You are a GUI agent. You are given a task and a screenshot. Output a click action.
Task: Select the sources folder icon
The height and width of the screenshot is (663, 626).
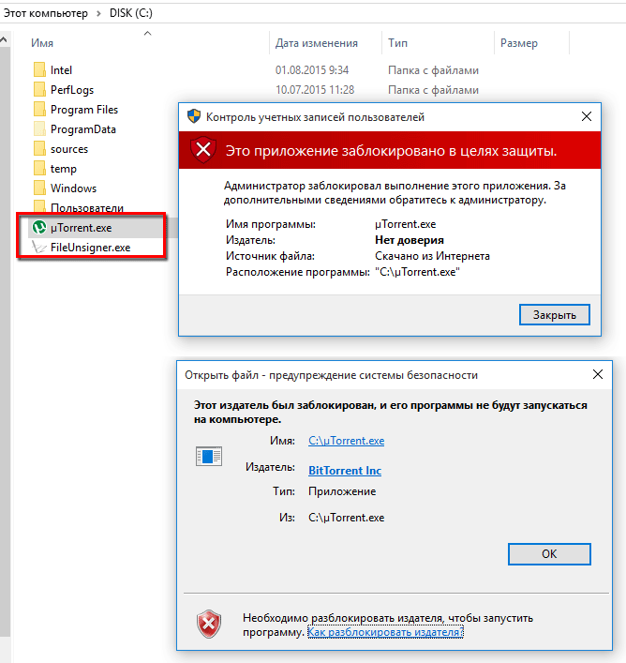(39, 149)
